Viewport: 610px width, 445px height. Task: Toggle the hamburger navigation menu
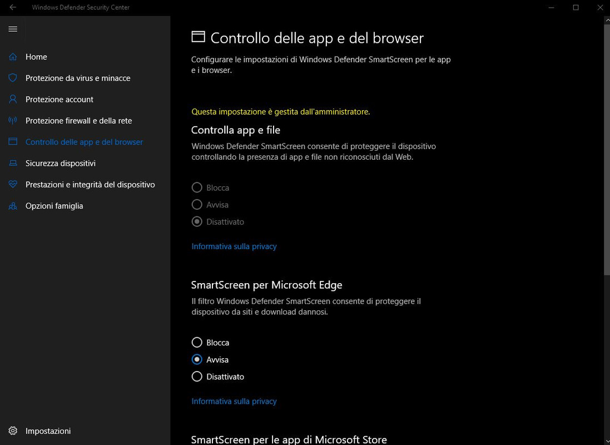[x=13, y=29]
